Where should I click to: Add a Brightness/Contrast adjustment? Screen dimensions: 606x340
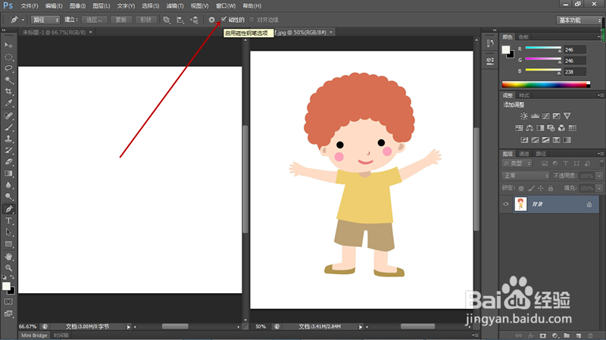coord(524,116)
